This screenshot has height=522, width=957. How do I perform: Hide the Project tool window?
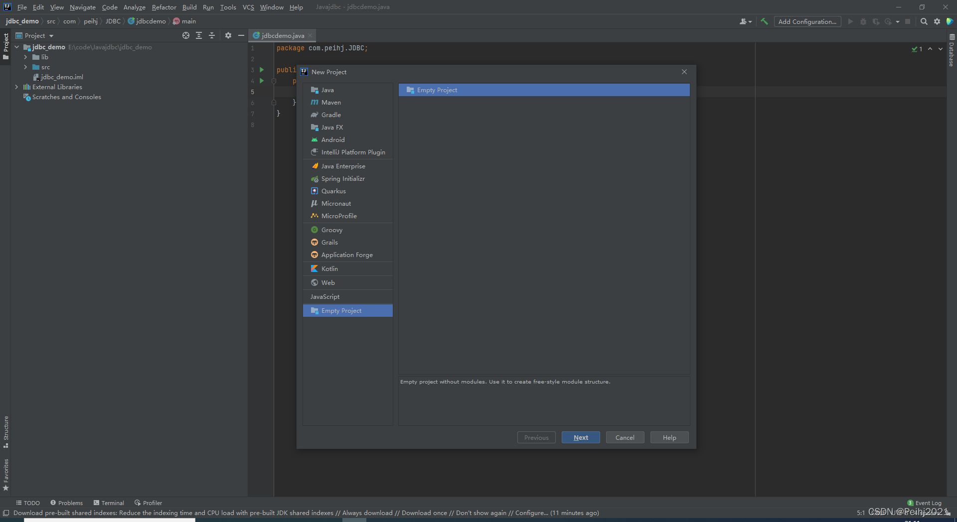(x=241, y=35)
